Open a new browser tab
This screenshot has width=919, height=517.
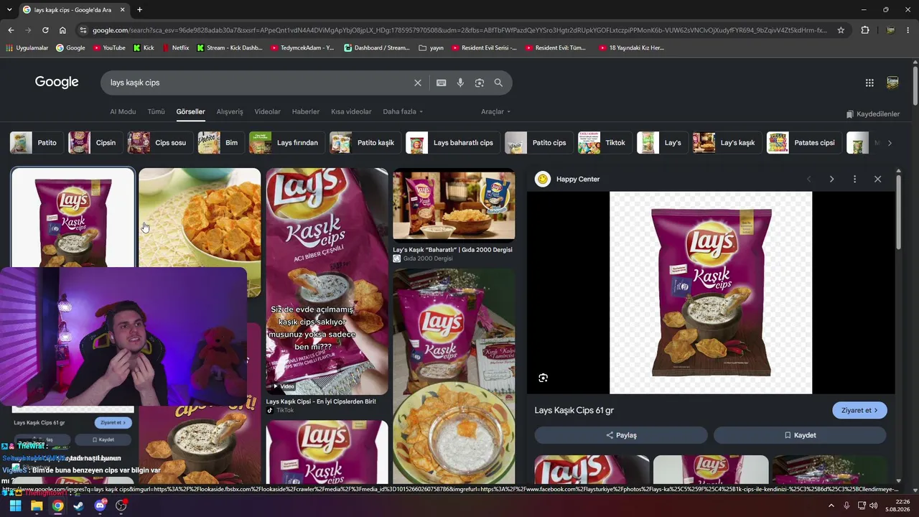[139, 10]
